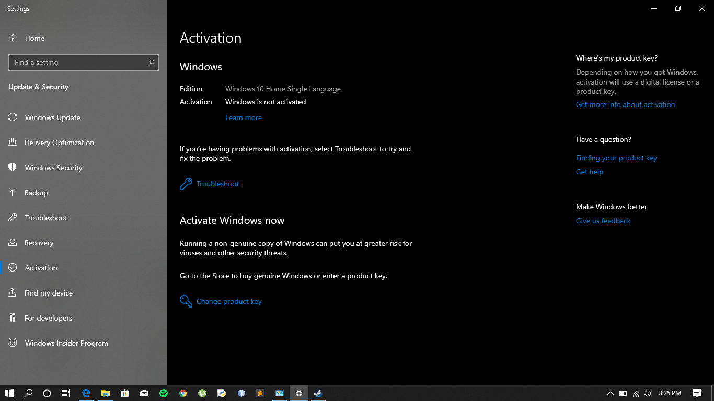Viewport: 714px width, 401px height.
Task: Click the volume speaker tray icon
Action: tap(648, 393)
